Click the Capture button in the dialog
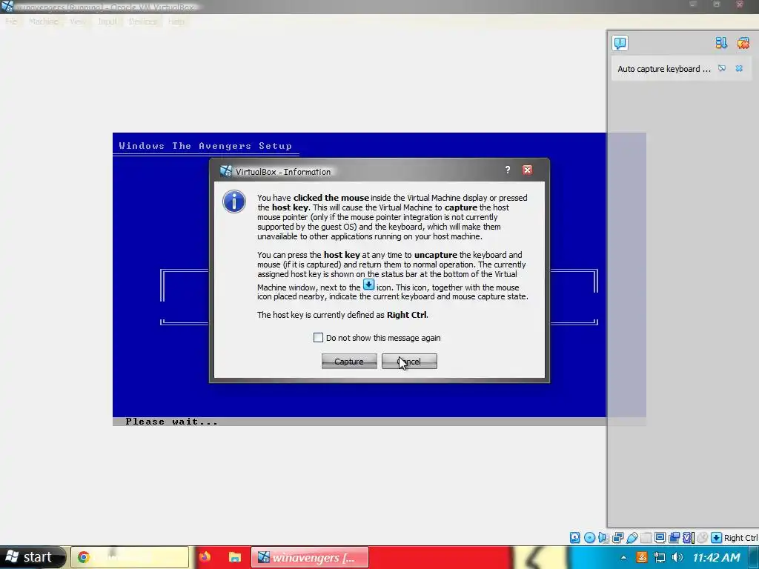This screenshot has width=759, height=569. point(349,362)
